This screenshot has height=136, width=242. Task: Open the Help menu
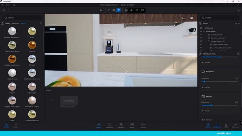14,5
